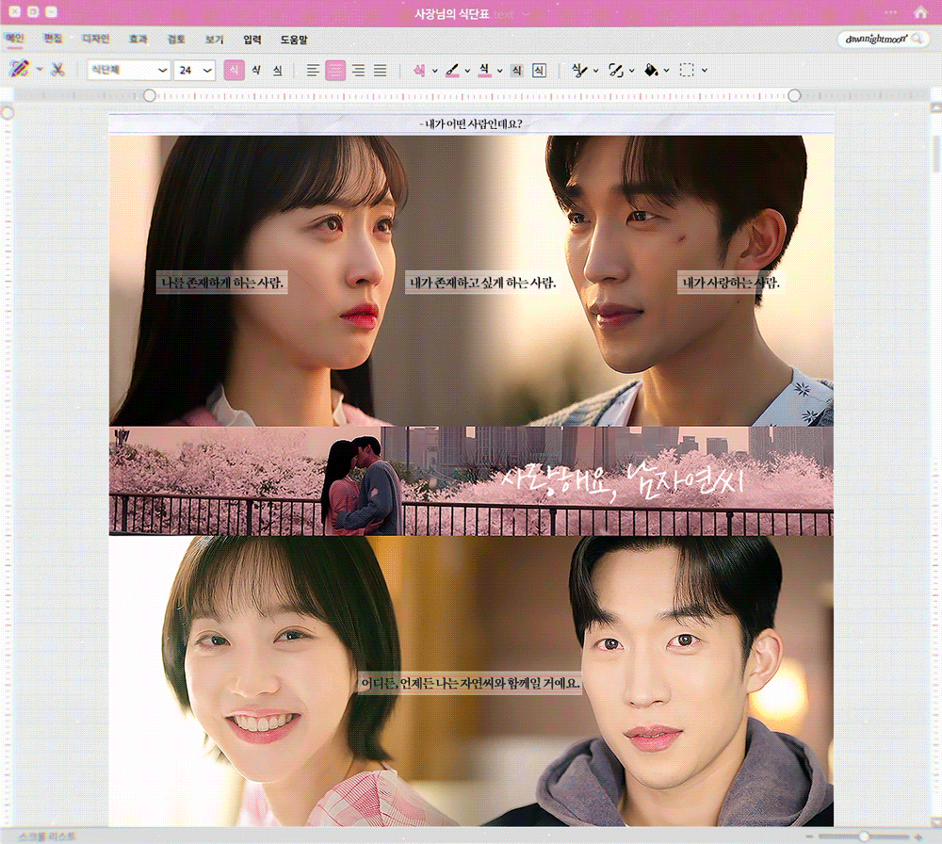Expand highlighter brush color dropdown
The height and width of the screenshot is (844, 942).
467,71
